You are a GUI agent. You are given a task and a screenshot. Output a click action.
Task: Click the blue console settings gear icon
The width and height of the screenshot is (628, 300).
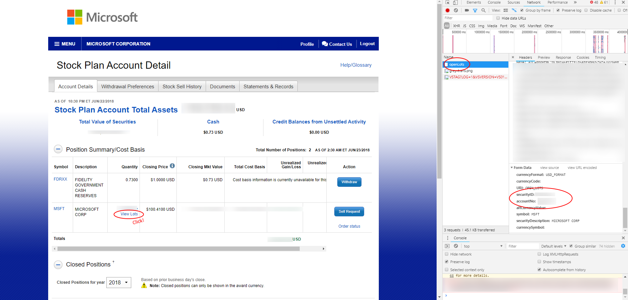click(x=623, y=246)
